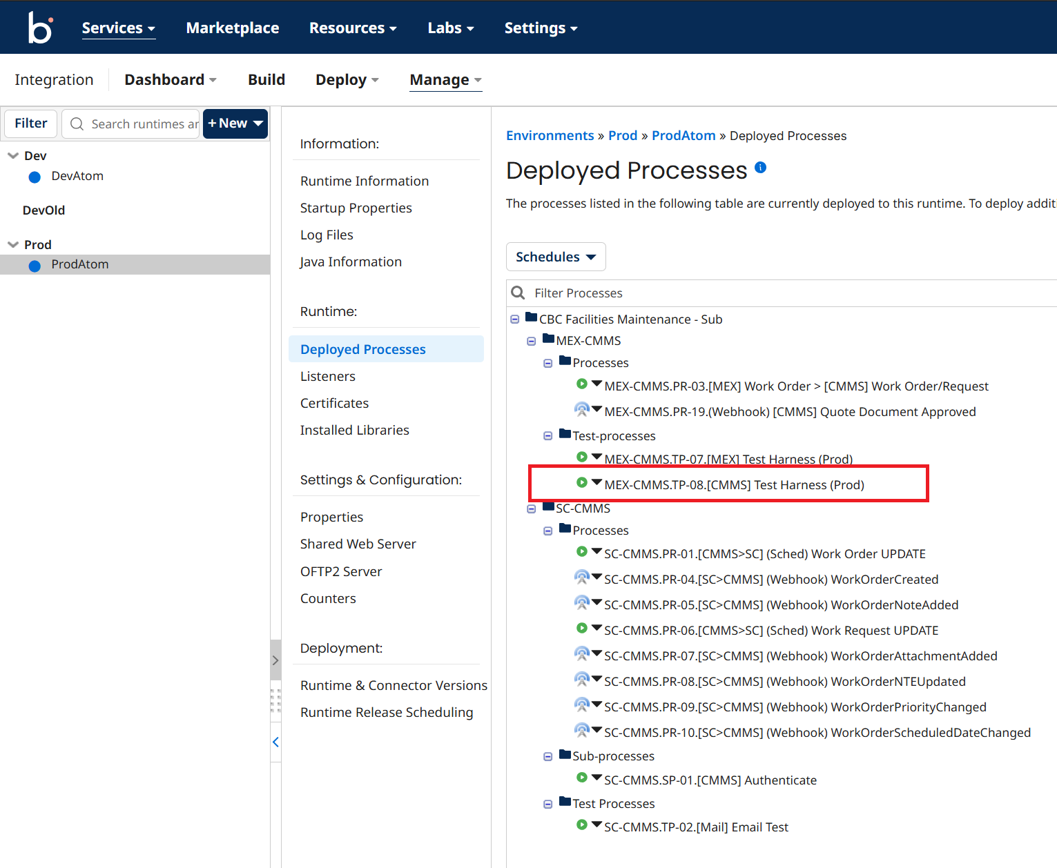
Task: Open the action arrow for SC-CMMS.PR-06
Action: [x=597, y=628]
